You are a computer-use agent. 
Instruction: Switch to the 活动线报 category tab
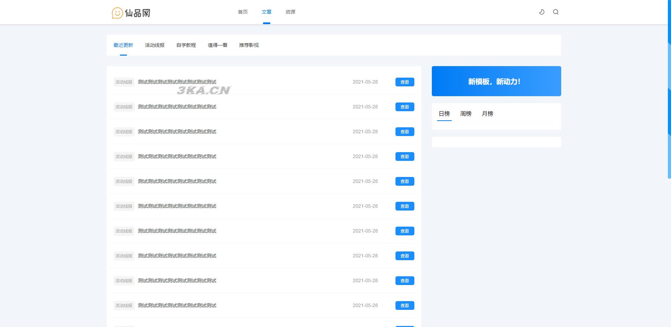click(155, 45)
